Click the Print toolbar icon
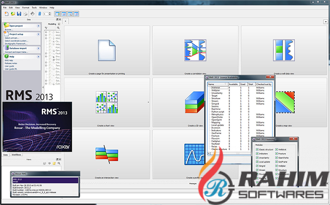 coord(25,14)
